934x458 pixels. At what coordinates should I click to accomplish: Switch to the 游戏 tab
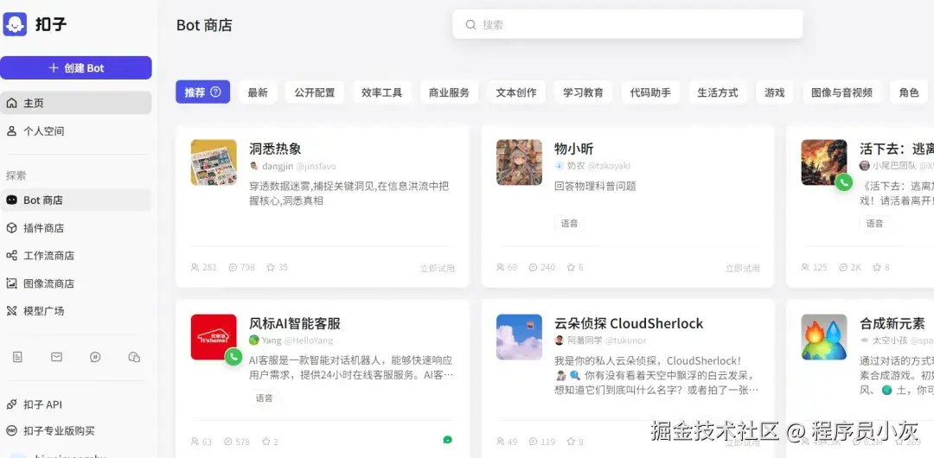point(774,92)
